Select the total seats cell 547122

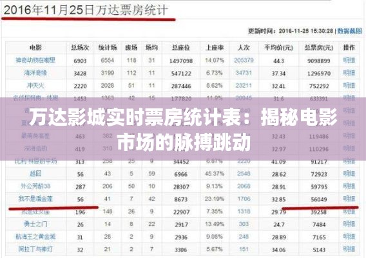pyautogui.click(x=181, y=74)
